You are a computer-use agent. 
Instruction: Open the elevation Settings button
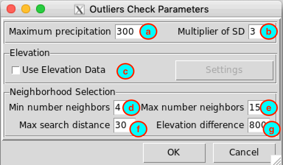coord(224,70)
